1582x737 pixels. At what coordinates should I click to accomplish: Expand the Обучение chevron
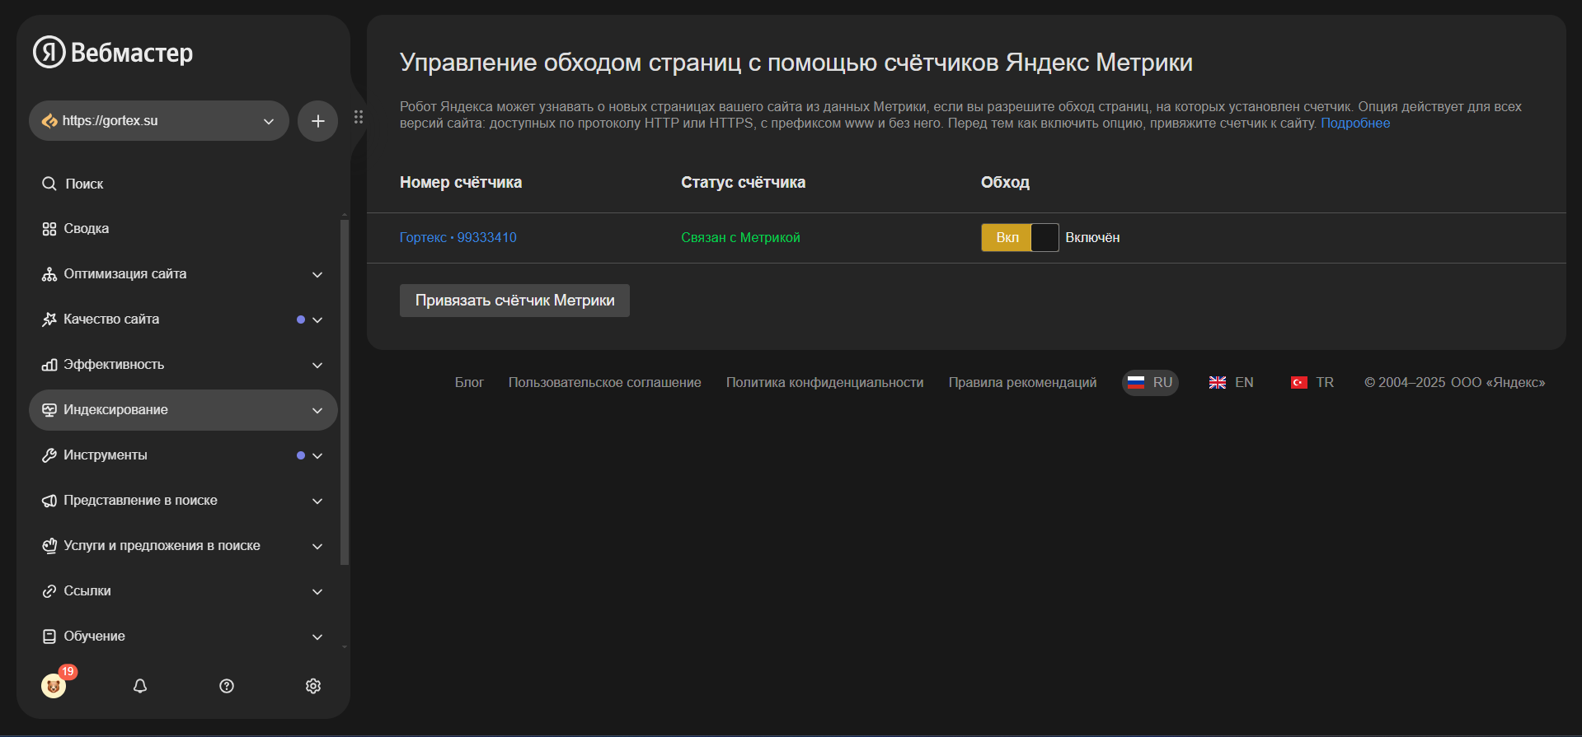point(317,637)
